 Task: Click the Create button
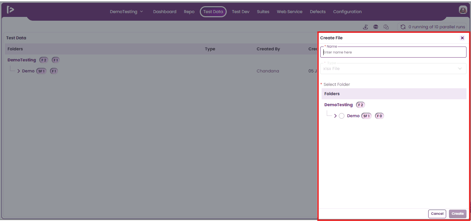tap(458, 214)
